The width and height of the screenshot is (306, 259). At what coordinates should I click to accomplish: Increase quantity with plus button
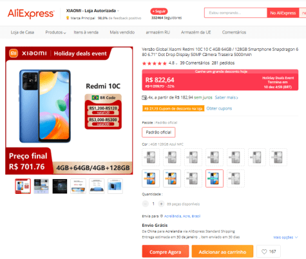[161, 204]
